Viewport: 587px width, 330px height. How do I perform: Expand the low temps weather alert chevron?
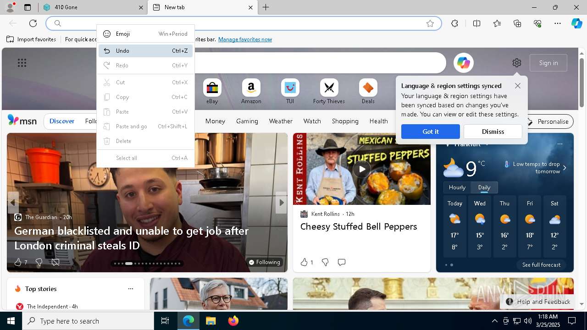[565, 168]
